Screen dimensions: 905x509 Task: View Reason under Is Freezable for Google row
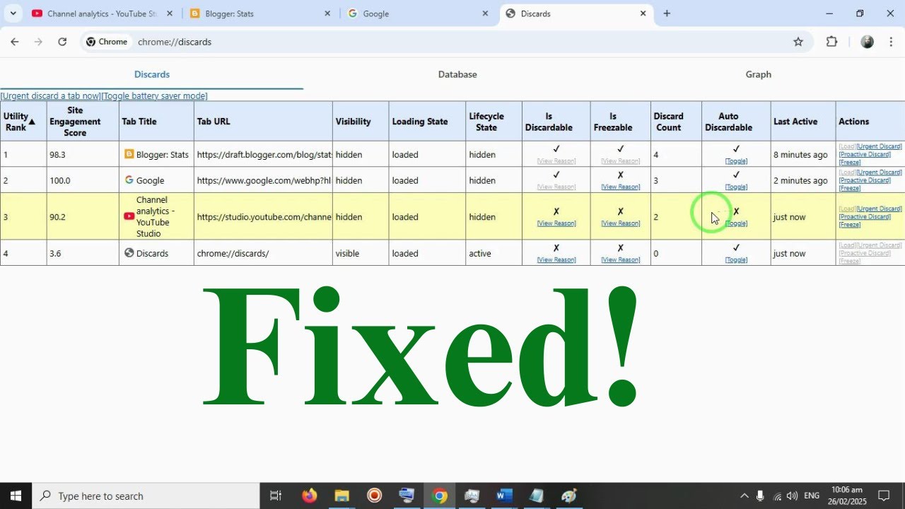point(620,187)
